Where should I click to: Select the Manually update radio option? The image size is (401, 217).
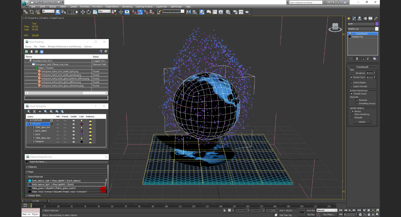[x=353, y=117]
